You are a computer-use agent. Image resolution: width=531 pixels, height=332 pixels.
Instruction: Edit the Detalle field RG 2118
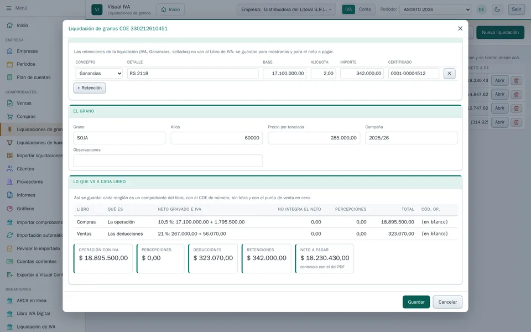(x=192, y=74)
